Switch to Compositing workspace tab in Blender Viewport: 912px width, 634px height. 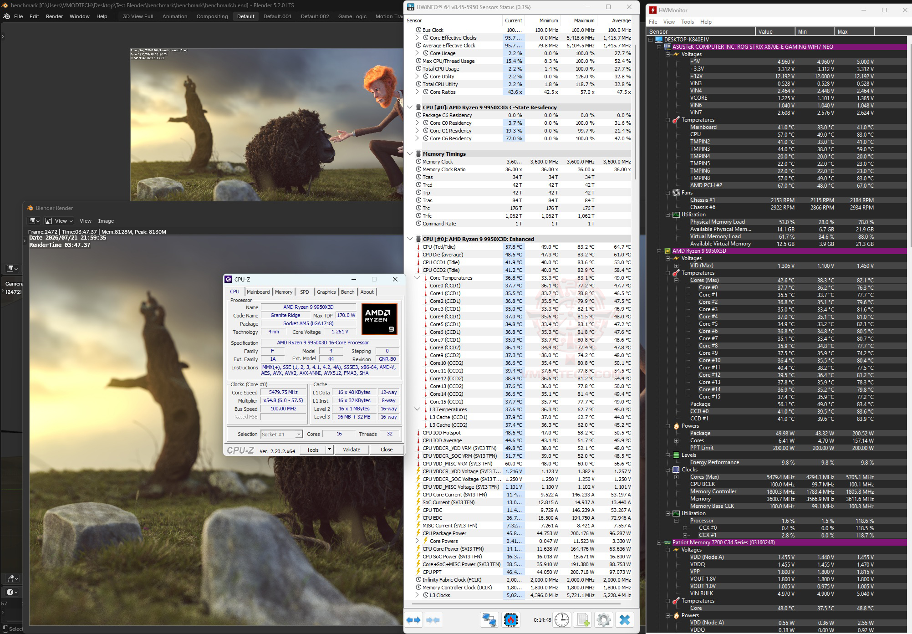[212, 16]
